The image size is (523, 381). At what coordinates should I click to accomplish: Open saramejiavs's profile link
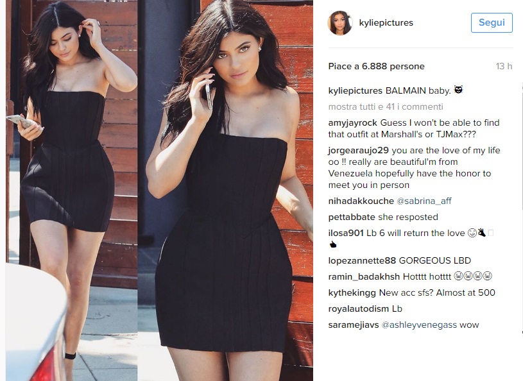tap(353, 325)
